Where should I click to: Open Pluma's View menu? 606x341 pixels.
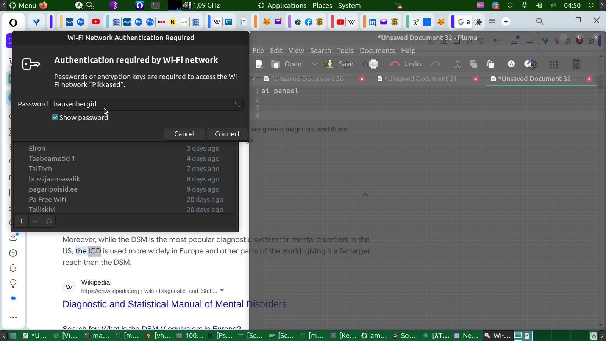pyautogui.click(x=296, y=51)
